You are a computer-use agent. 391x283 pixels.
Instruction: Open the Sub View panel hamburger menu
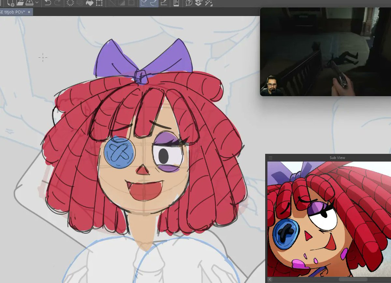271,157
